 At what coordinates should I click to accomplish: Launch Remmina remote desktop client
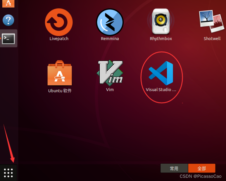(110, 22)
